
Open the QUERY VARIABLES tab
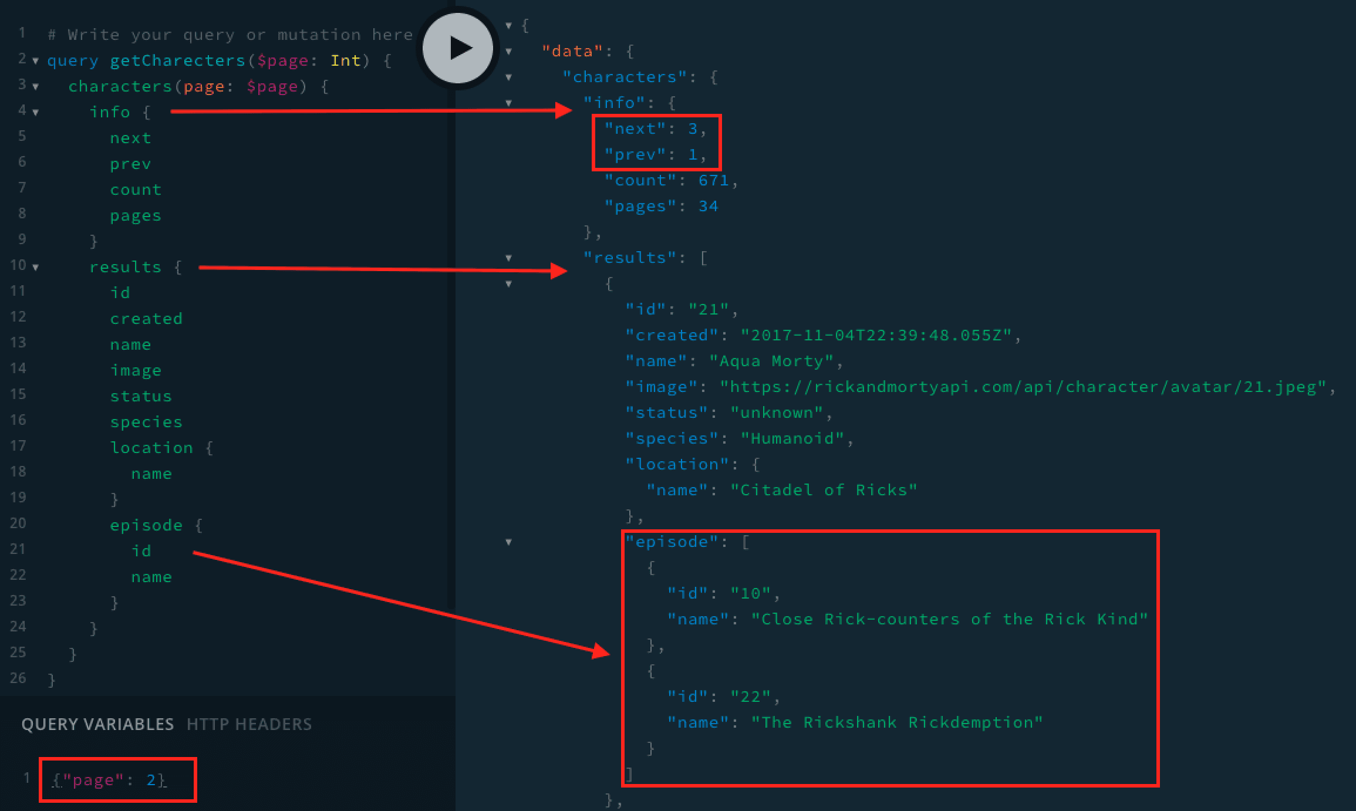coord(97,724)
